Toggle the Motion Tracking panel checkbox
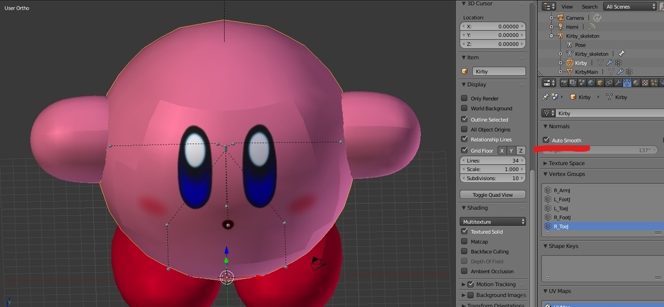The height and width of the screenshot is (307, 664). tap(471, 284)
